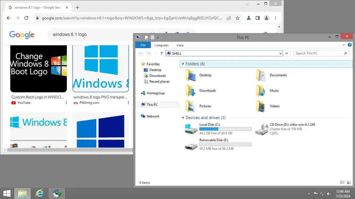Open the Pictures folder icon
This screenshot has height=199, width=355.
pos(191,106)
